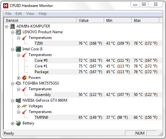The image size is (166, 139).
Task: Click the Powers flame icon
Action: click(x=24, y=78)
